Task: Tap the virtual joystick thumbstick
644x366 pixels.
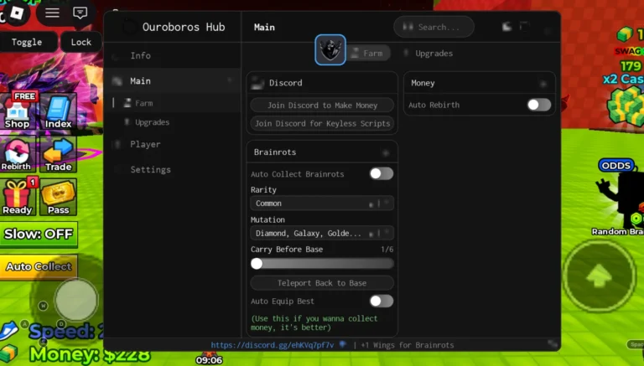Action: pyautogui.click(x=76, y=300)
